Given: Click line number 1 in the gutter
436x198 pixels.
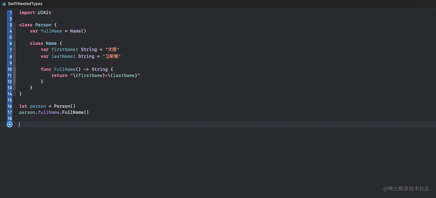Looking at the screenshot, I should [11, 13].
